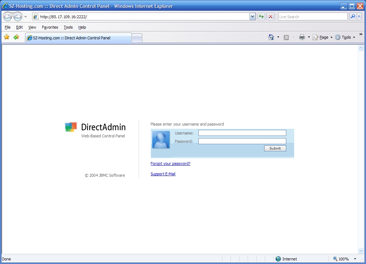Click the RSS Feeds icon
Screen dimensions: 366x264
pyautogui.click(x=286, y=37)
